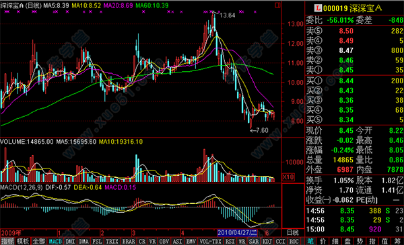Open the 势 tab in bottom right
404x245 pixels.
point(360,241)
